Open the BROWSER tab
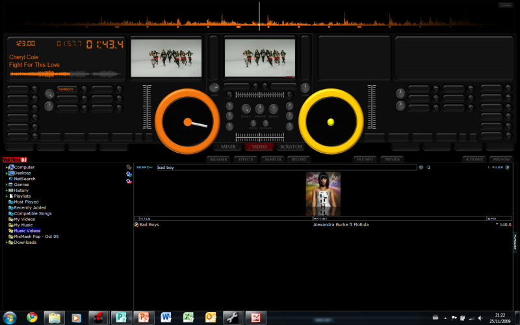This screenshot has height=325, width=520. pyautogui.click(x=218, y=159)
